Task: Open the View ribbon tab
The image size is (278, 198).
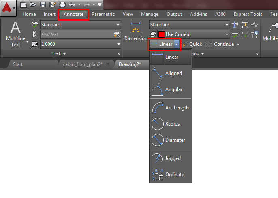Action: pos(128,14)
